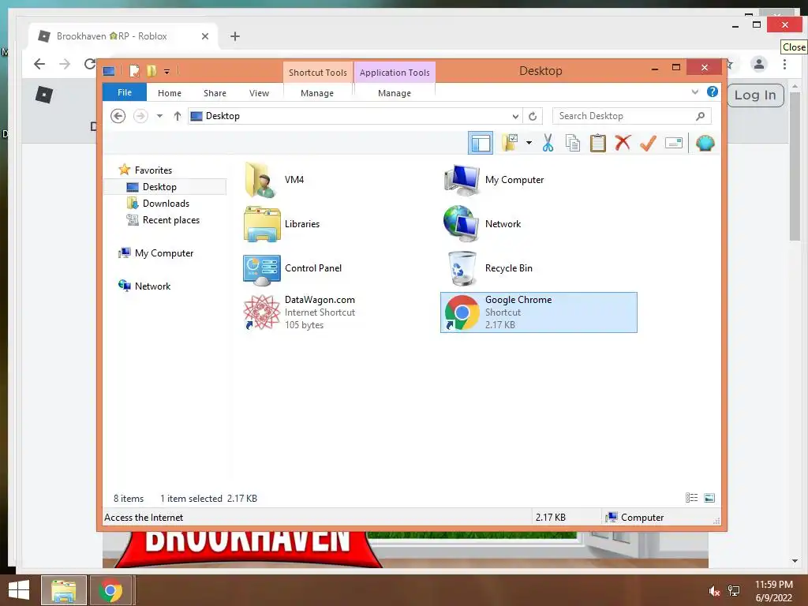Open File Explorer from taskbar
The width and height of the screenshot is (808, 606).
click(x=63, y=590)
